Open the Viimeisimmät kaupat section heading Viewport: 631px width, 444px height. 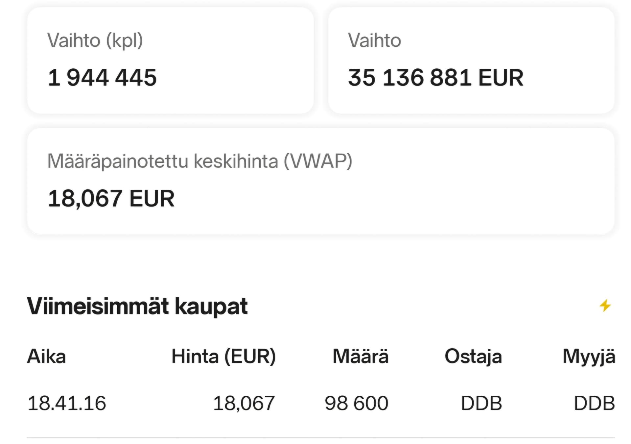click(x=137, y=306)
